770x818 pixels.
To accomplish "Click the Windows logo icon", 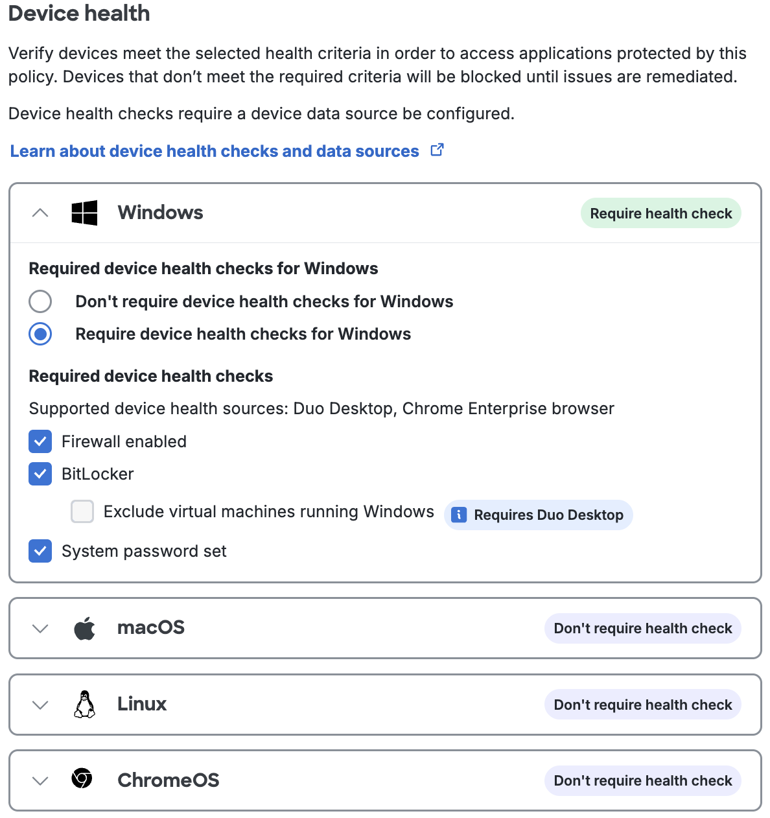I will coord(84,213).
